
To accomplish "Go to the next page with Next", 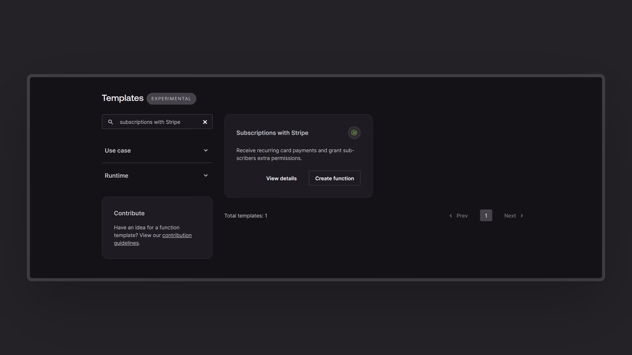I will [x=514, y=215].
